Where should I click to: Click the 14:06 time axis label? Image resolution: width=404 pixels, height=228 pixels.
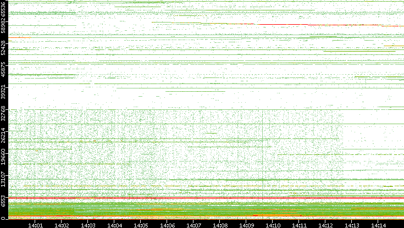[x=167, y=225]
